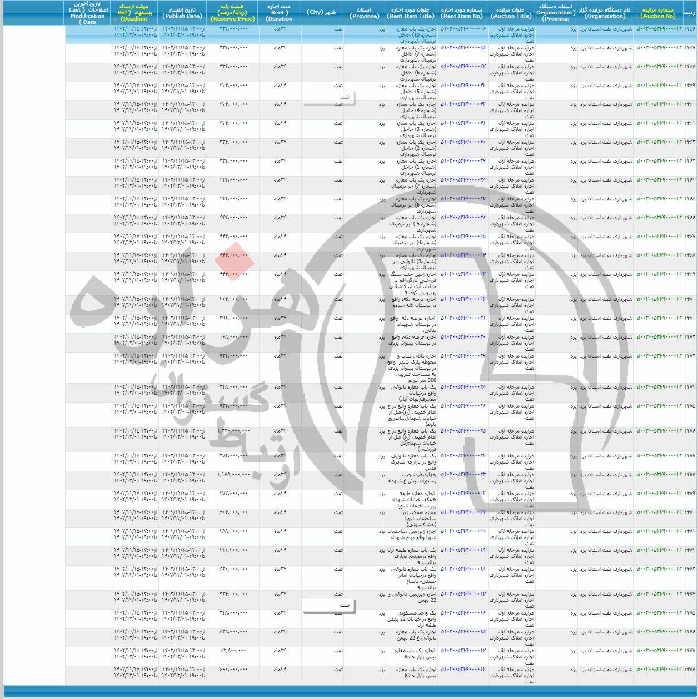Click the Publish Date column header
Screen dimensions: 698x699
pyautogui.click(x=182, y=13)
